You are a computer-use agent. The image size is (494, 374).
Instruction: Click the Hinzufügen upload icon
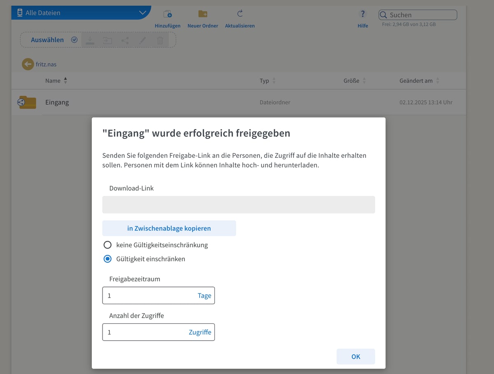pyautogui.click(x=168, y=14)
